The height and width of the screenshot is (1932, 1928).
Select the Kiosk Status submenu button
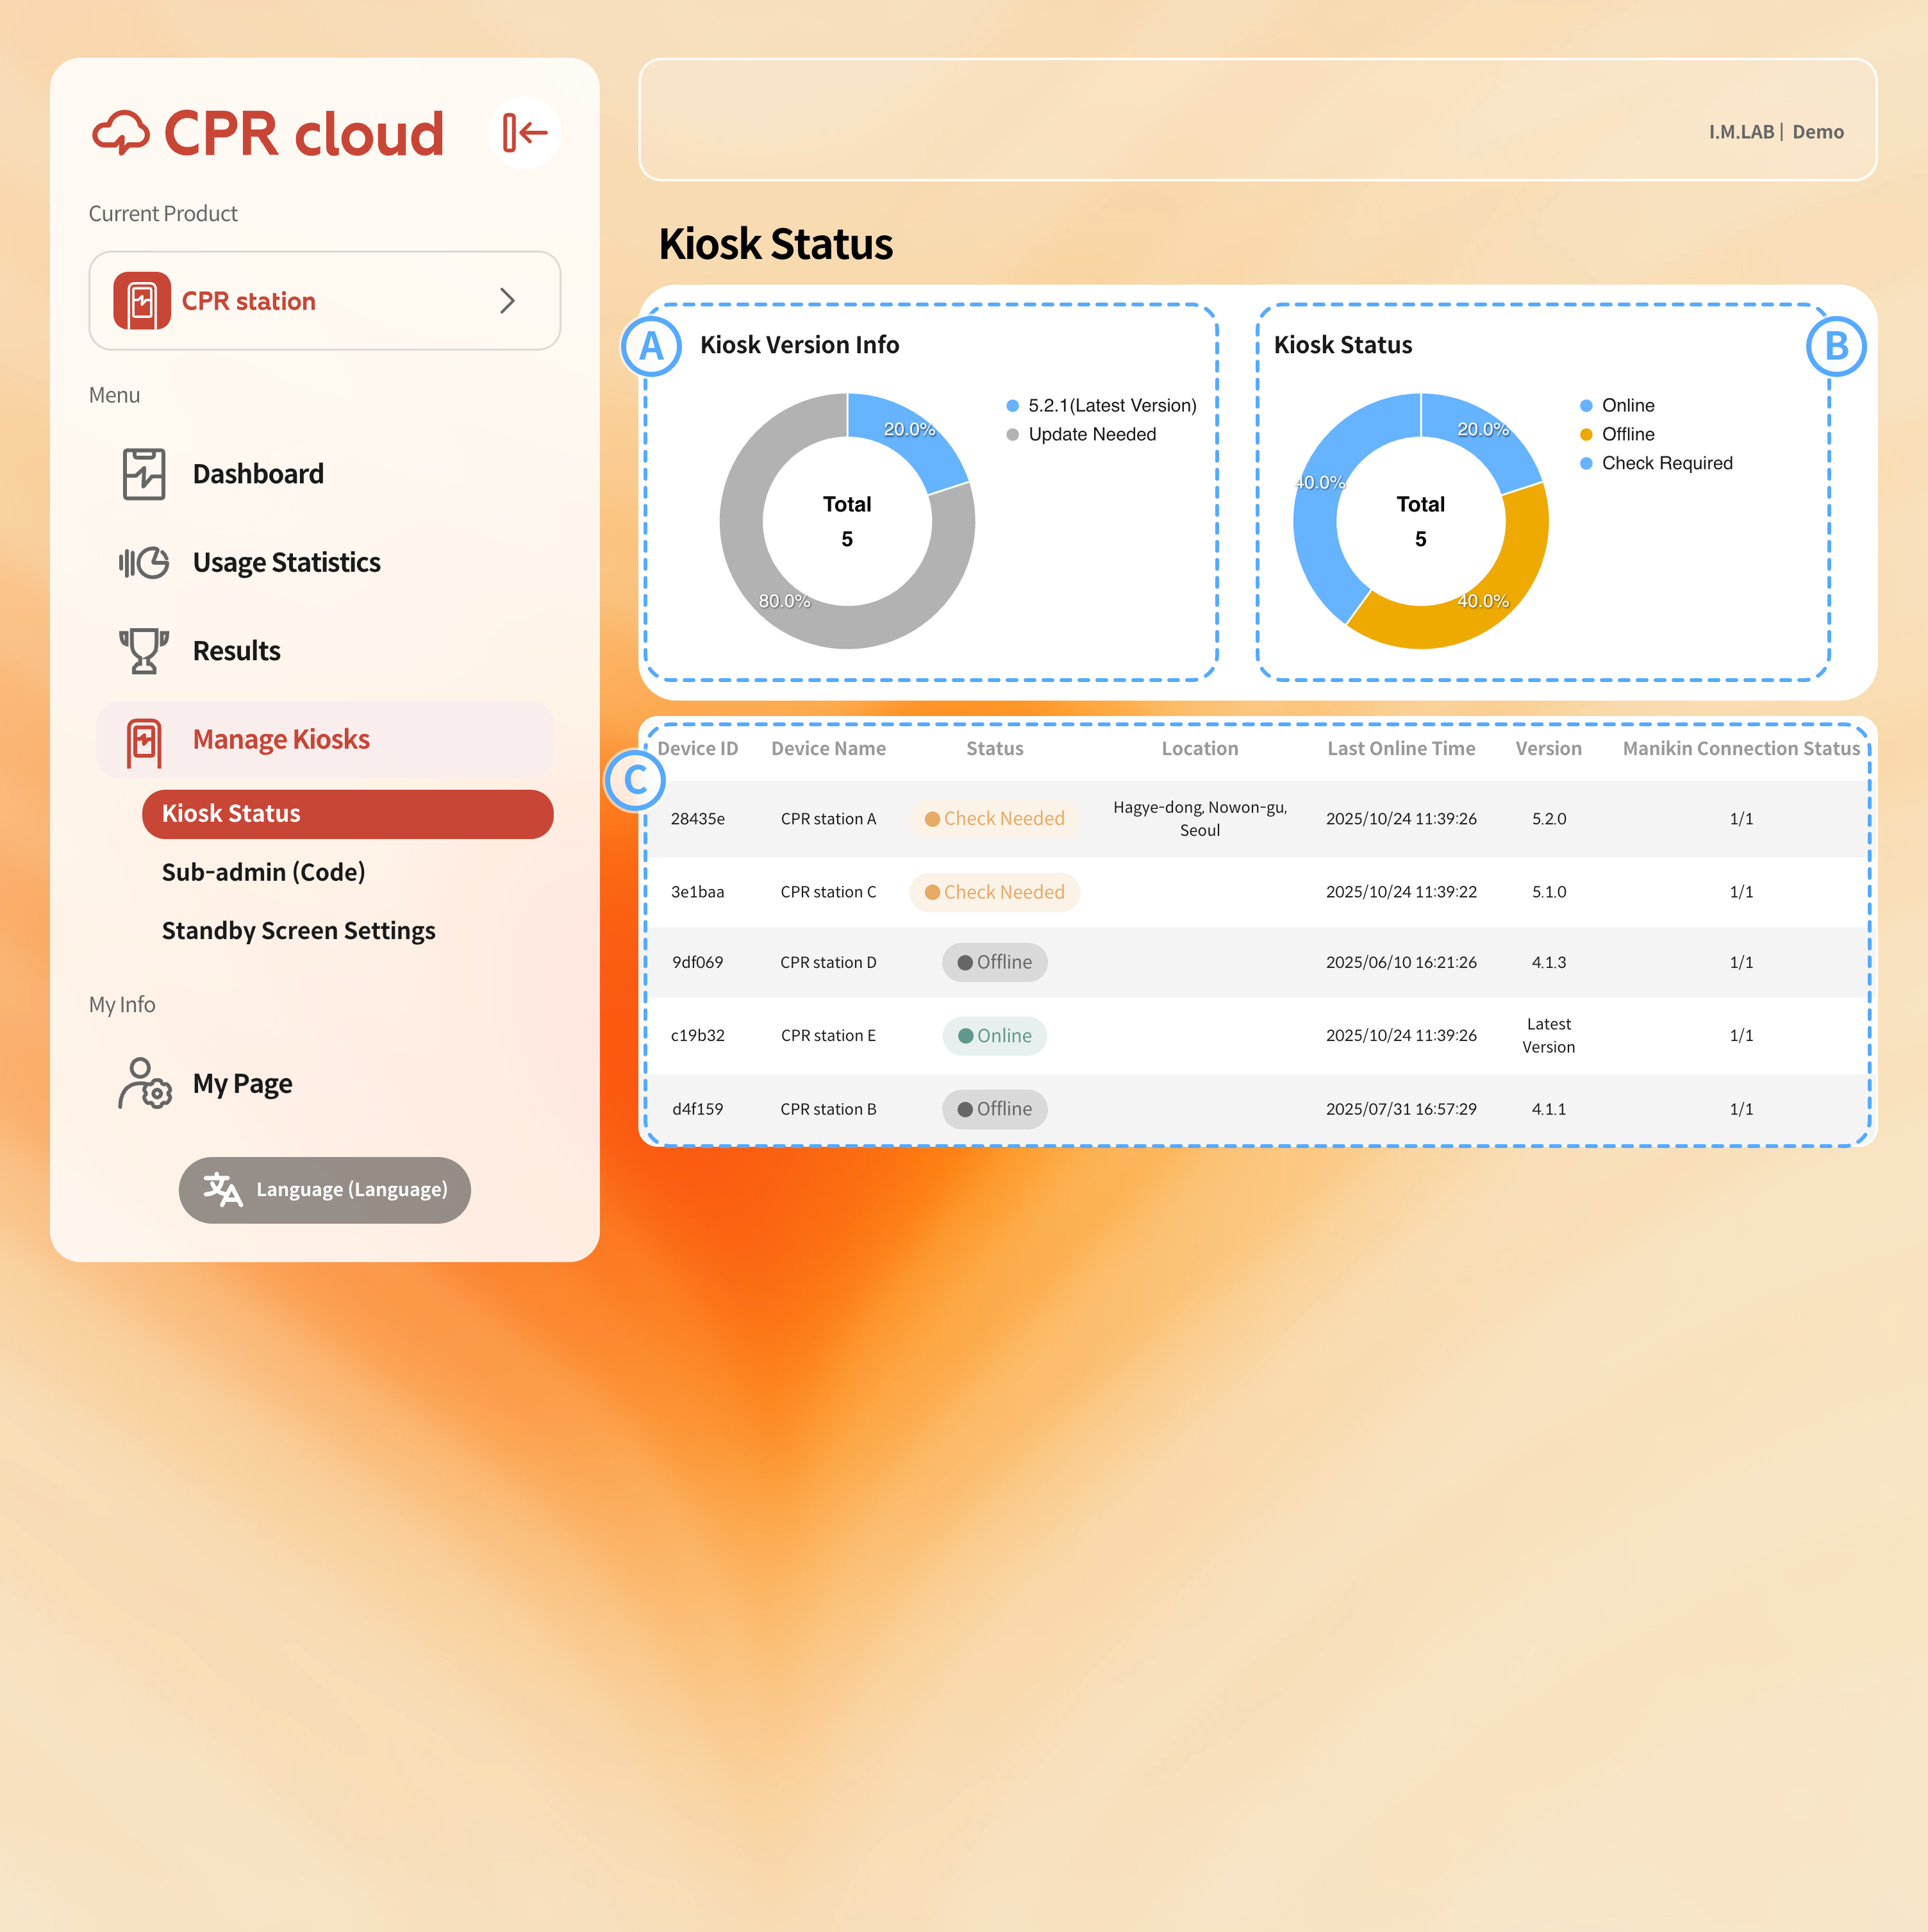[347, 814]
